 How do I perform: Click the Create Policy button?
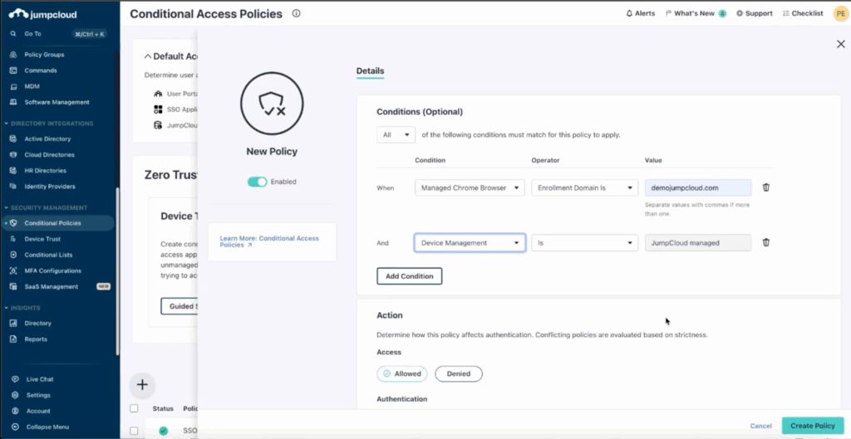coord(813,426)
